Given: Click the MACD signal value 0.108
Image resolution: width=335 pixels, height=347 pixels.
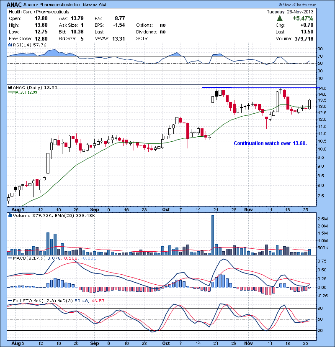Looking at the screenshot, I should (71, 258).
